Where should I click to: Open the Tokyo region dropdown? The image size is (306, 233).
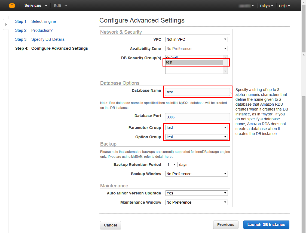(x=266, y=6)
